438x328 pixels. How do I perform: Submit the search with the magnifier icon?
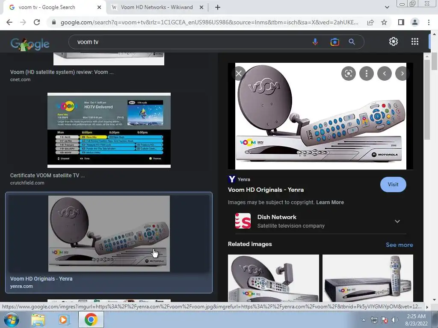[352, 42]
